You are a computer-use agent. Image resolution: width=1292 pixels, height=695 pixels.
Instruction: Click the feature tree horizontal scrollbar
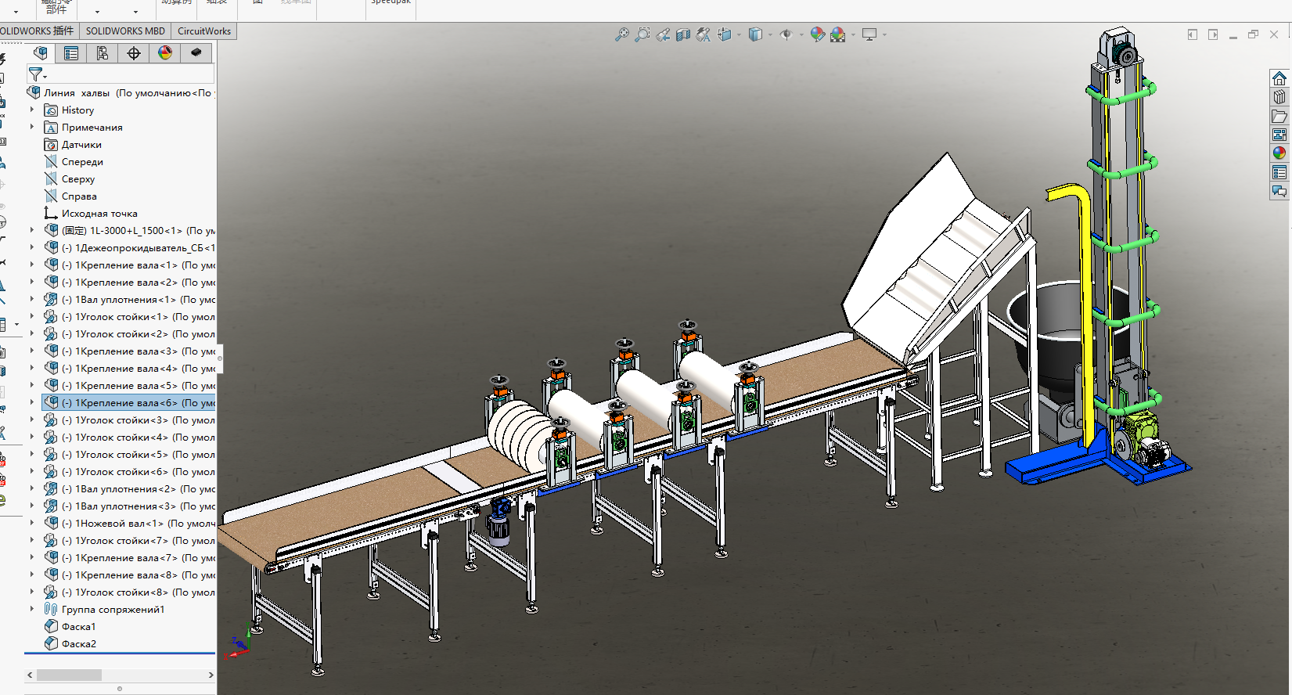tap(120, 675)
